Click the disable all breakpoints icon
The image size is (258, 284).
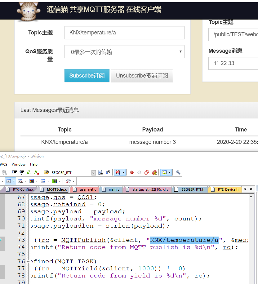tap(147, 172)
